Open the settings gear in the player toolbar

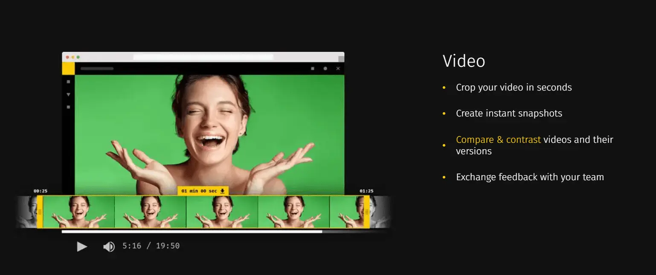coord(325,68)
